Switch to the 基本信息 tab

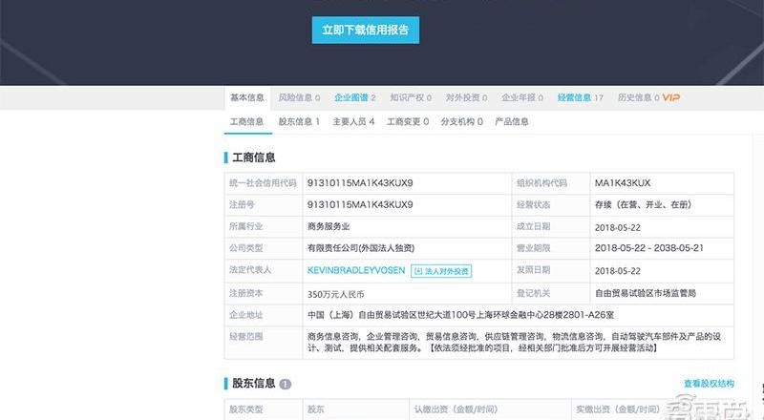(x=246, y=97)
